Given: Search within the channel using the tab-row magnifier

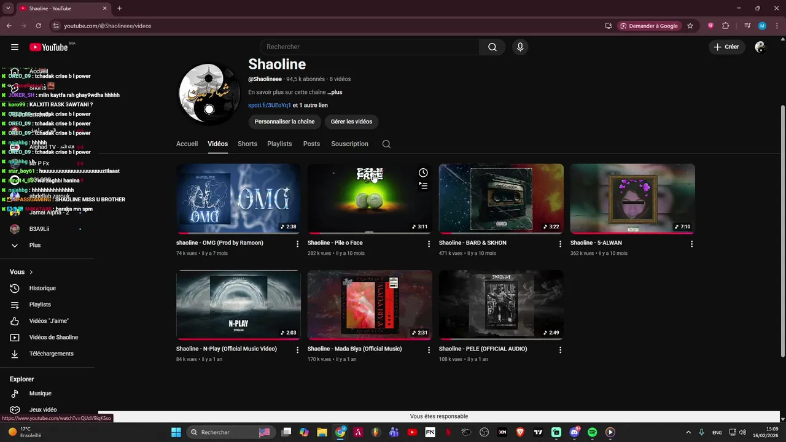Looking at the screenshot, I should [386, 144].
